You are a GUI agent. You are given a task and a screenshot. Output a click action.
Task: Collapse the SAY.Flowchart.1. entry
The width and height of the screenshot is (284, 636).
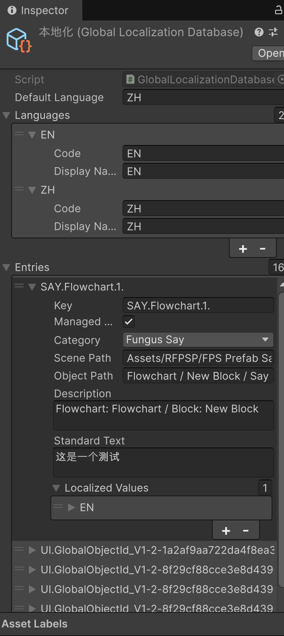(32, 287)
